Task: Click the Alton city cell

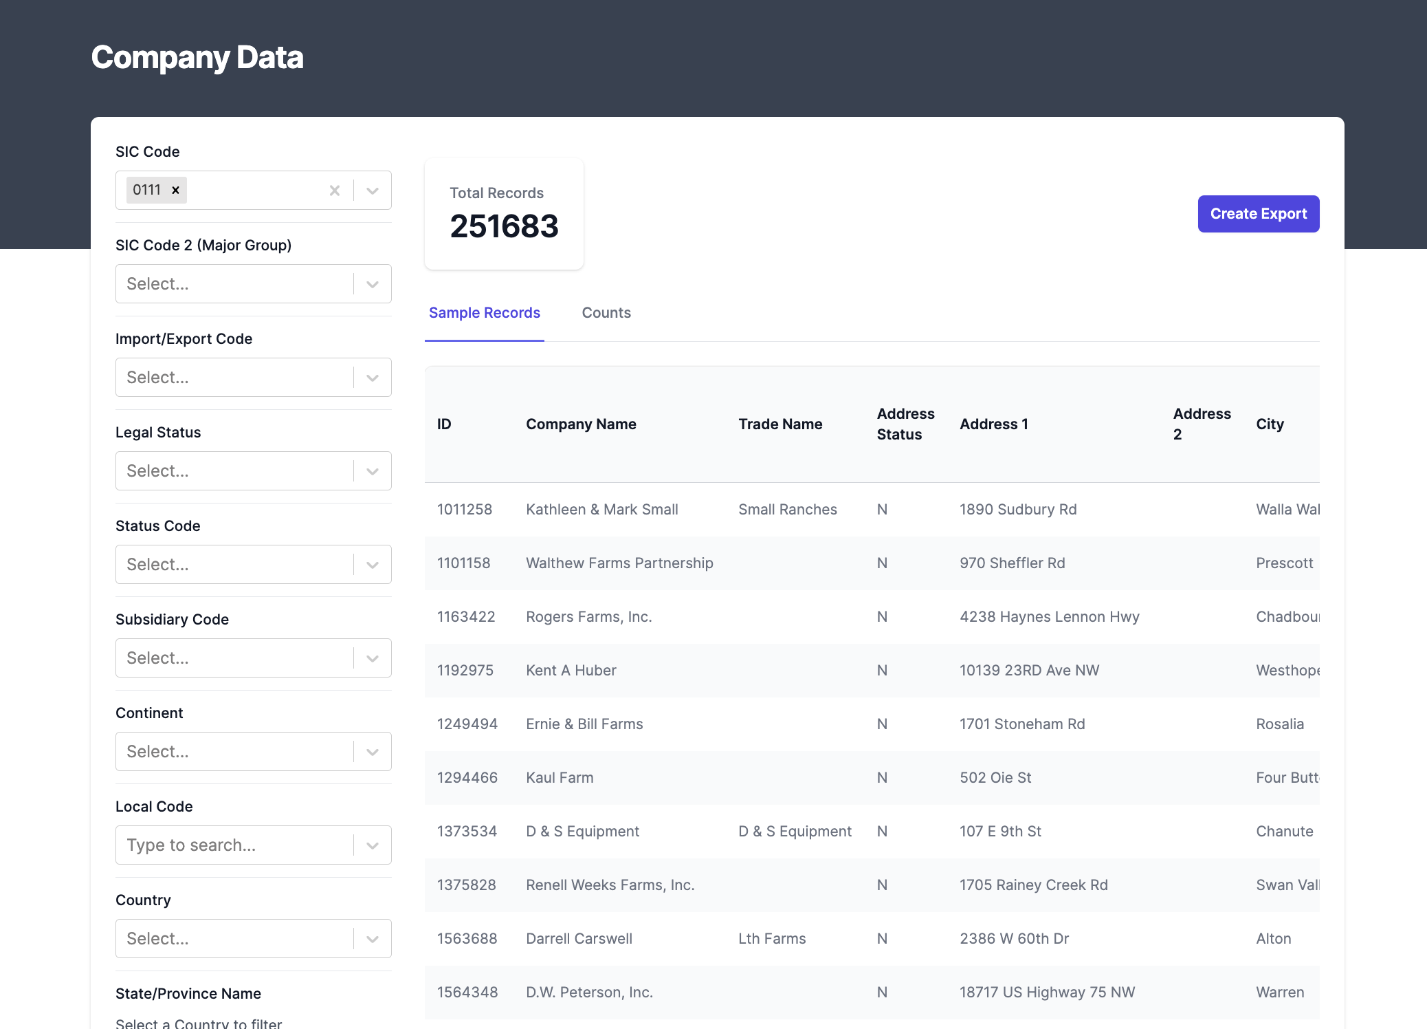Action: click(1273, 939)
